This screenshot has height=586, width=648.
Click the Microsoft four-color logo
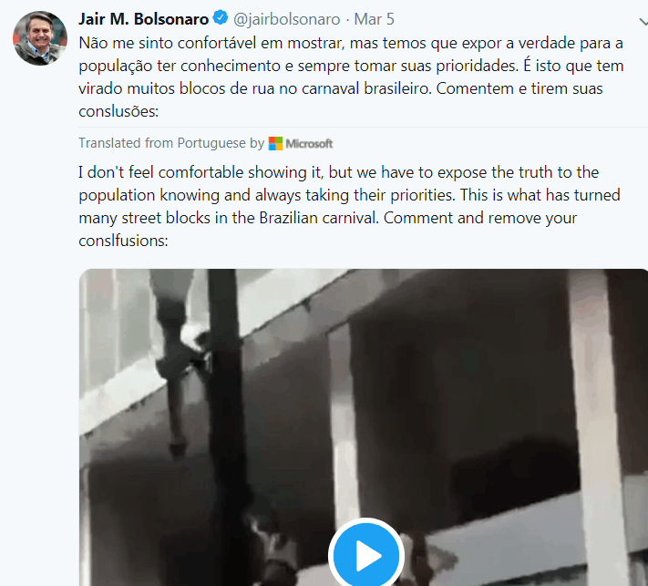click(275, 143)
